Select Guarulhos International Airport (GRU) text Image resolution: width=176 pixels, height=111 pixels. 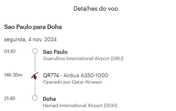point(83,59)
